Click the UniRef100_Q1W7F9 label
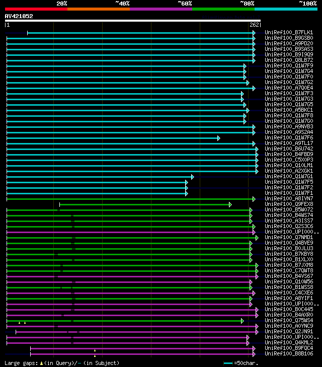Screen dimensions: 322x367 click(289, 65)
